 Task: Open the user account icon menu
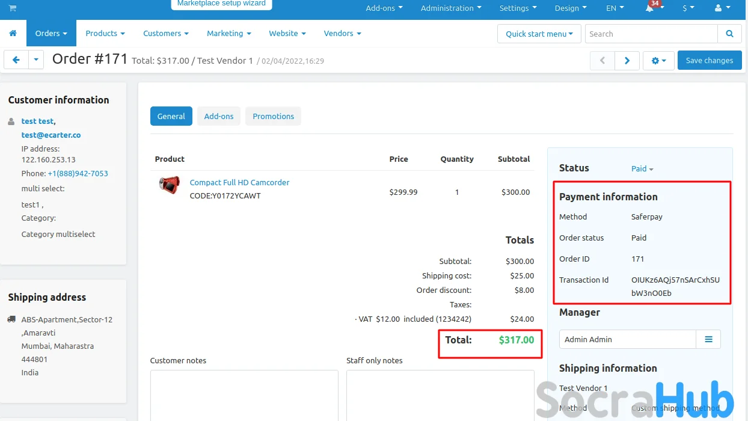coord(722,8)
